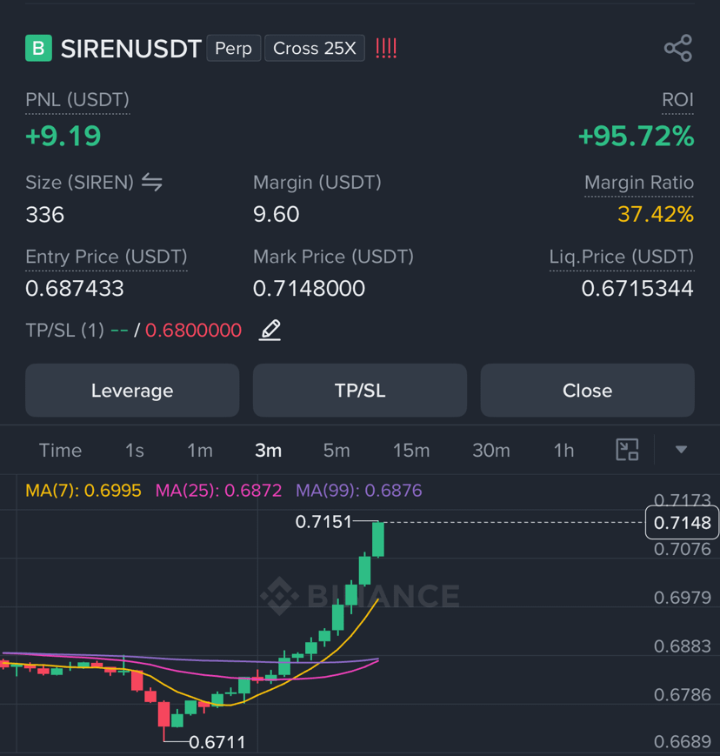Tap the liquidation price 0.6715344
Image resolution: width=720 pixels, height=756 pixels.
click(x=637, y=288)
